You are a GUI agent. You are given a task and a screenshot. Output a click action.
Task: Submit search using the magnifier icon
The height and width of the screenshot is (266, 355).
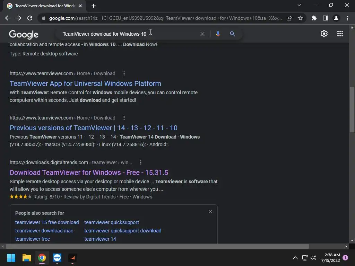click(232, 34)
